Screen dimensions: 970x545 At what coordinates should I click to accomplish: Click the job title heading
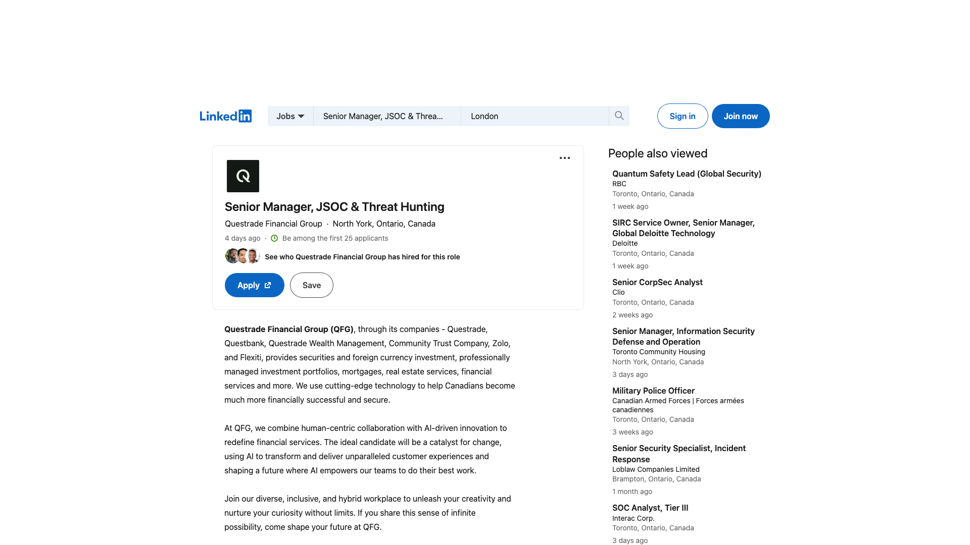pyautogui.click(x=334, y=207)
